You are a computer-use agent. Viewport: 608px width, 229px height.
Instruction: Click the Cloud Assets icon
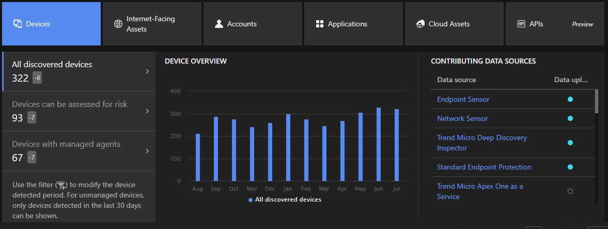[420, 24]
